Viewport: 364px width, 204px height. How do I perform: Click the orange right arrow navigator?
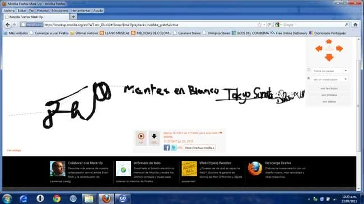click(x=339, y=49)
